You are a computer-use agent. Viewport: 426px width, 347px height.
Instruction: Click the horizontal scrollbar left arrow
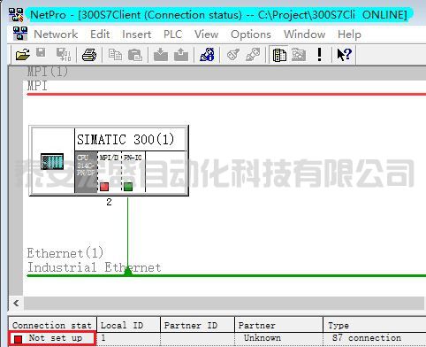pyautogui.click(x=16, y=303)
